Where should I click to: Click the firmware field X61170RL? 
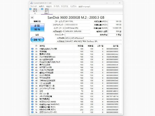pyautogui.click(x=77, y=21)
